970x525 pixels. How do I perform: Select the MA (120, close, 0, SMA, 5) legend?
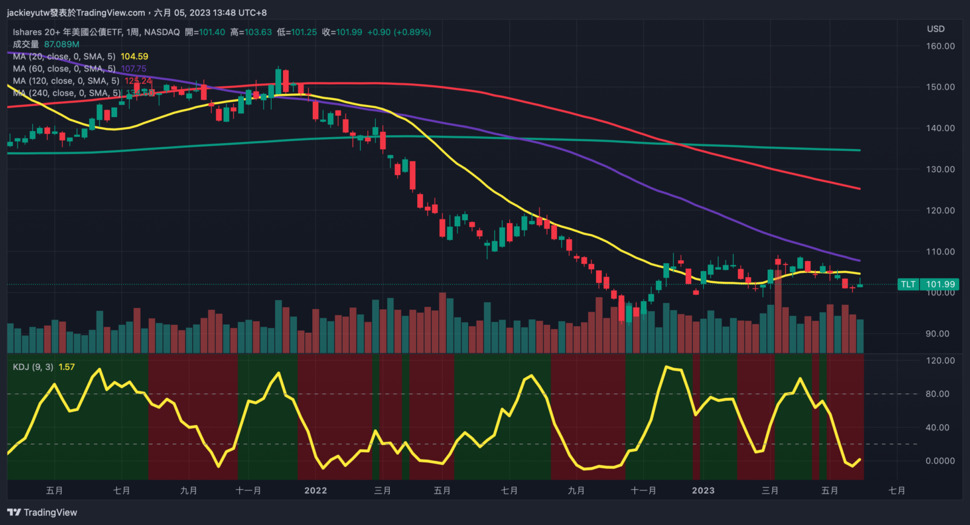(66, 81)
